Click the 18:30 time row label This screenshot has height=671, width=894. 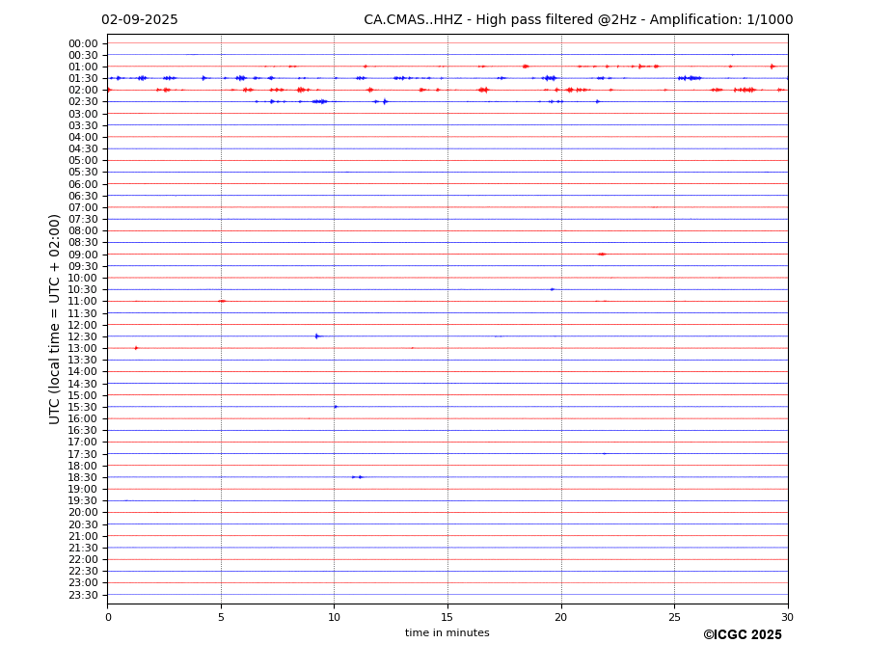coord(83,478)
